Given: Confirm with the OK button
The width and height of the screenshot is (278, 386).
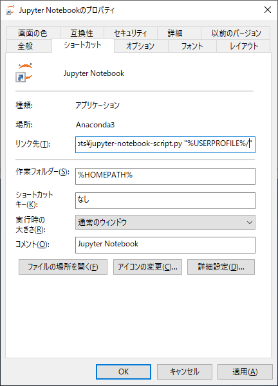Looking at the screenshot, I should pyautogui.click(x=124, y=372).
